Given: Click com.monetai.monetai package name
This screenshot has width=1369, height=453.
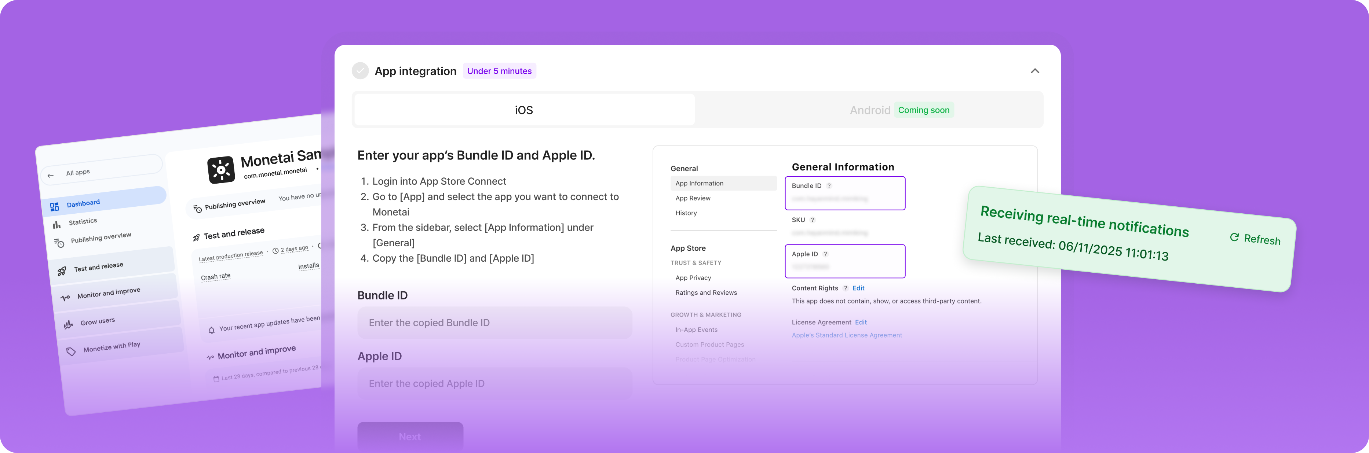Looking at the screenshot, I should pyautogui.click(x=275, y=173).
